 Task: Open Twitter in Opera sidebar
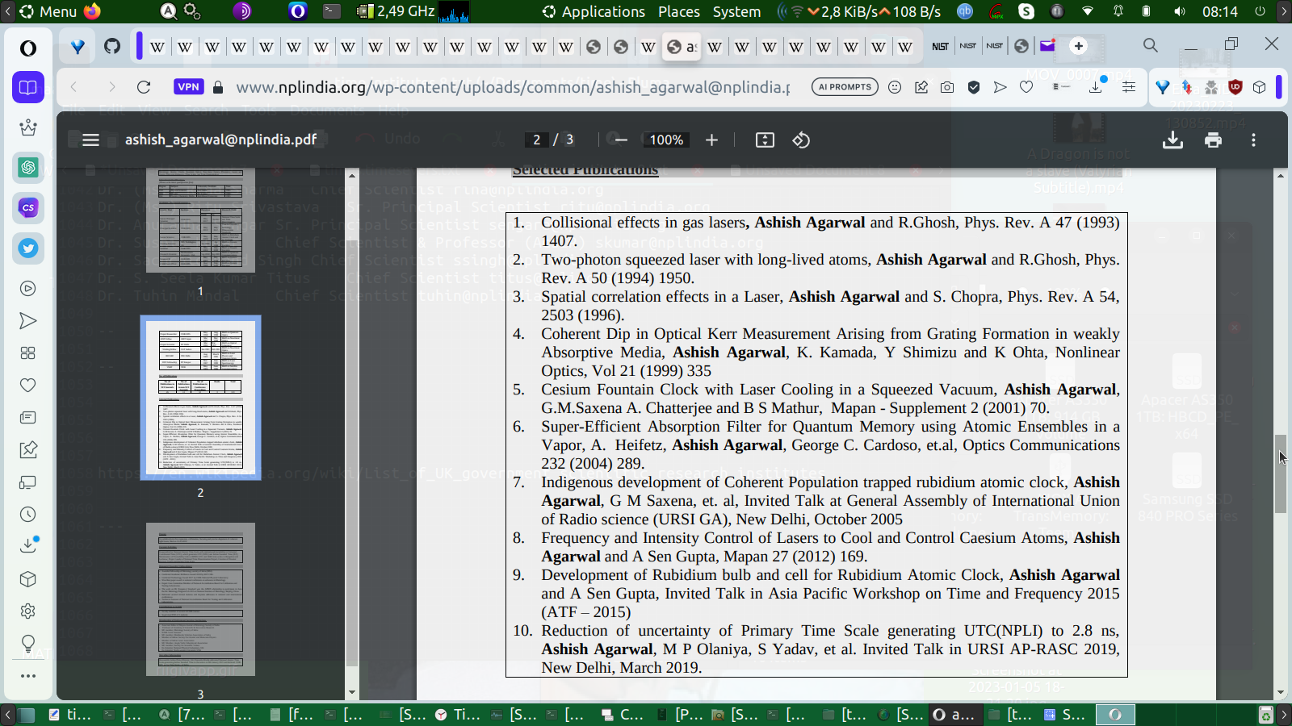tap(28, 248)
